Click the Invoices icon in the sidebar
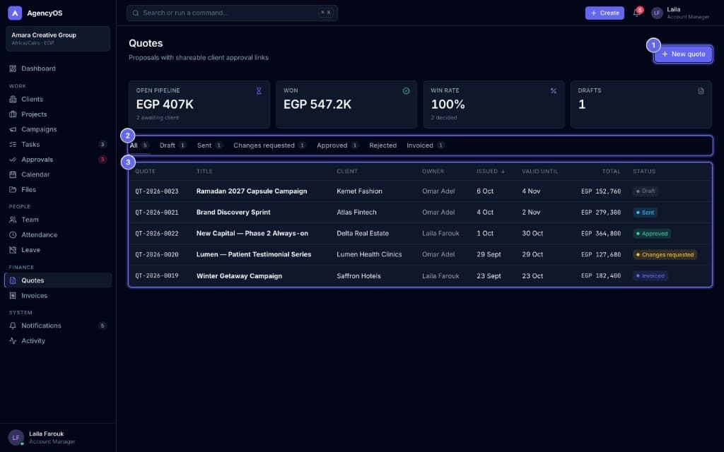Image resolution: width=724 pixels, height=452 pixels. [x=13, y=296]
